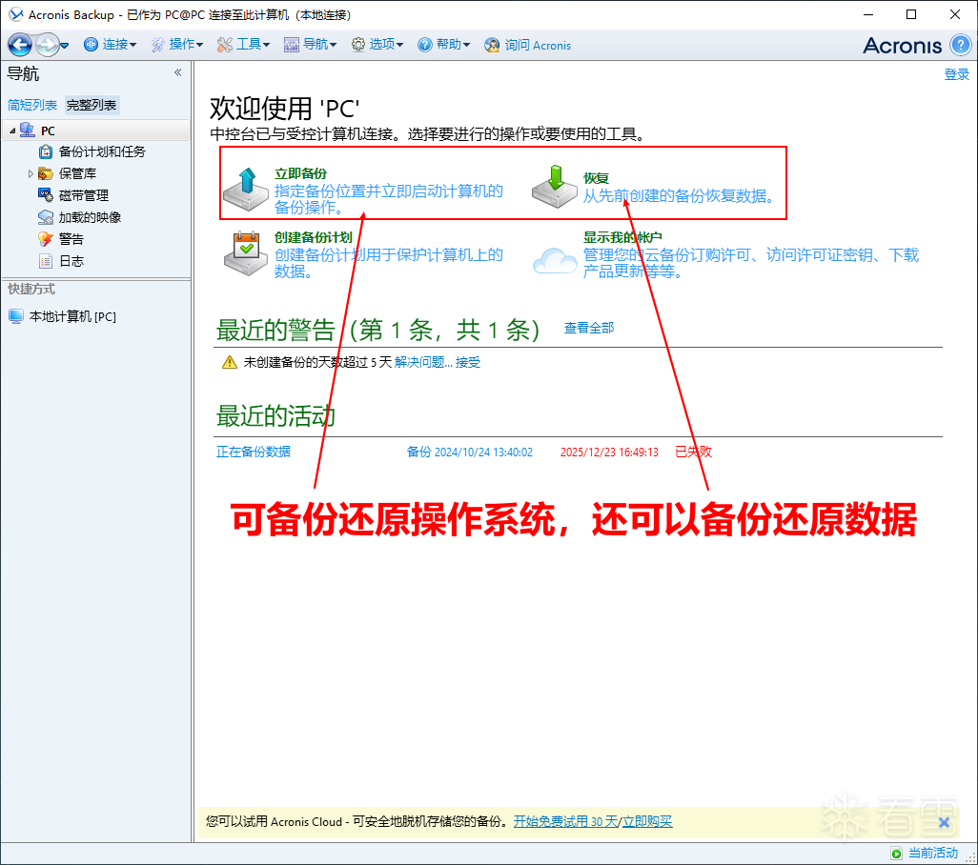Click activity timestamp 2025/12/23 16:49:13

pyautogui.click(x=609, y=452)
